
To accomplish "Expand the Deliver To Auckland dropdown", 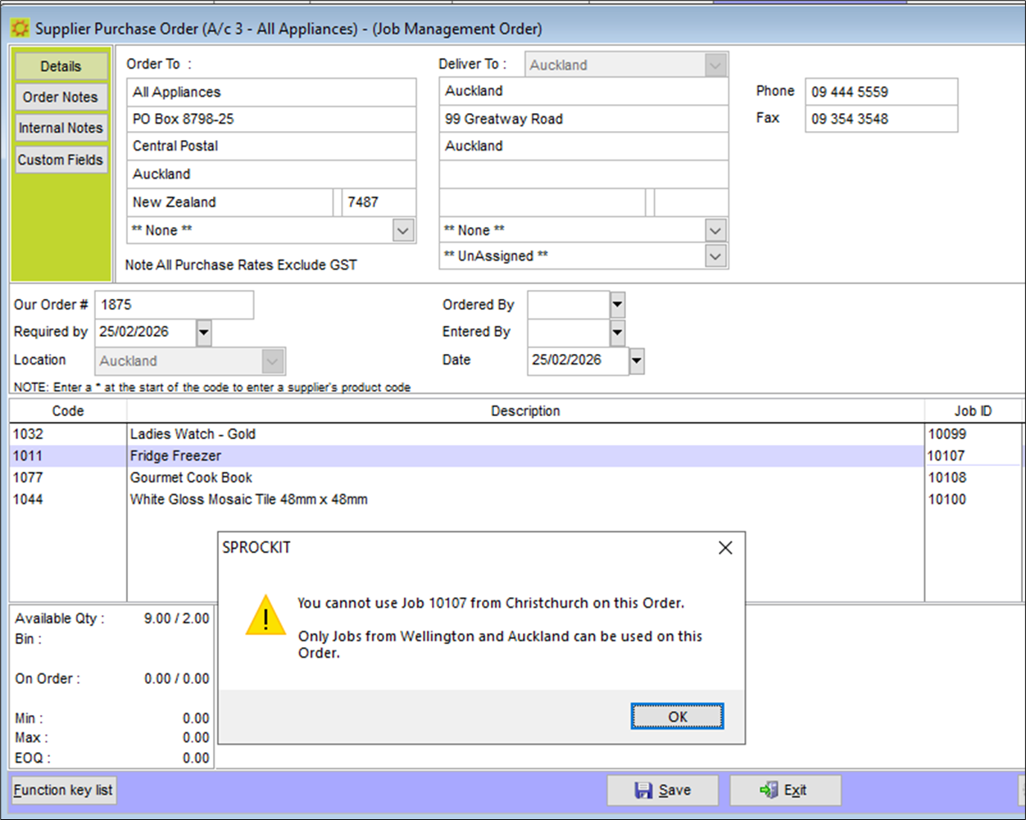I will (715, 65).
